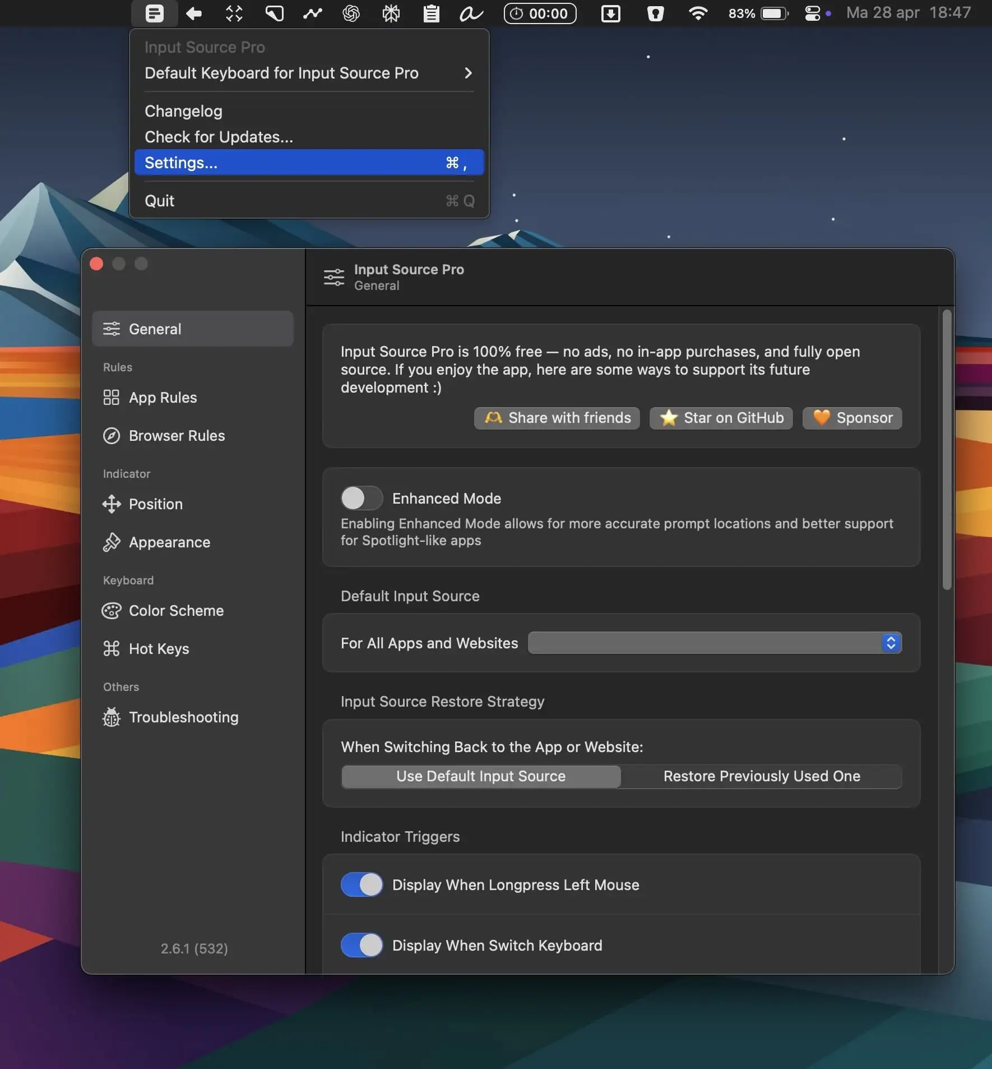Open Troubleshooting section
This screenshot has height=1069, width=992.
193,717
